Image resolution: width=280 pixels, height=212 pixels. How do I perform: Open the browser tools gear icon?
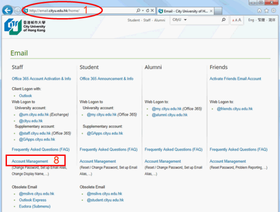click(x=274, y=10)
